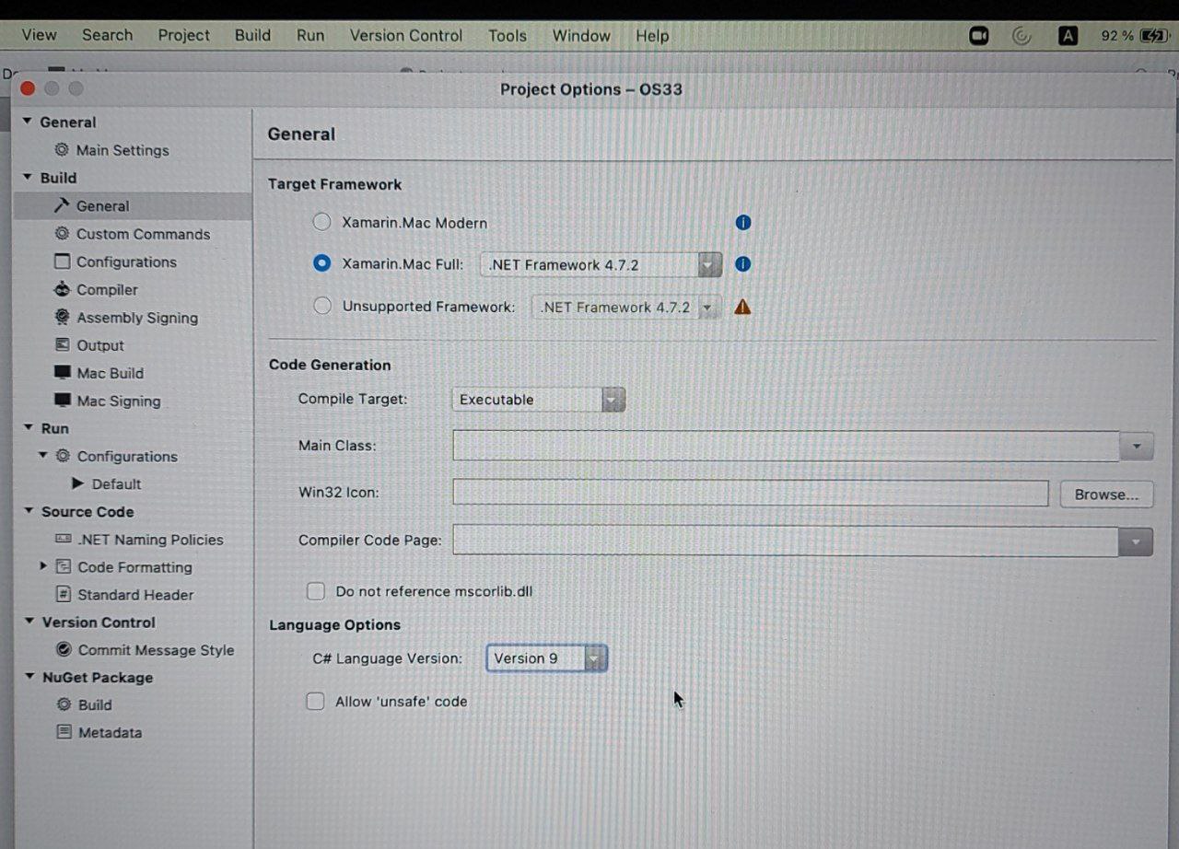Open the Project menu
The width and height of the screenshot is (1179, 849).
coord(183,35)
